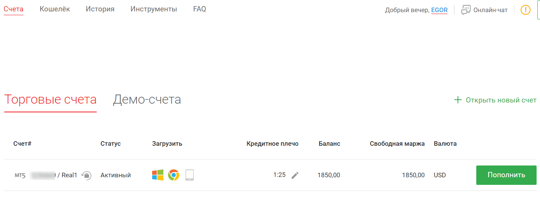Click the Счета menu item
540x197 pixels.
(14, 9)
